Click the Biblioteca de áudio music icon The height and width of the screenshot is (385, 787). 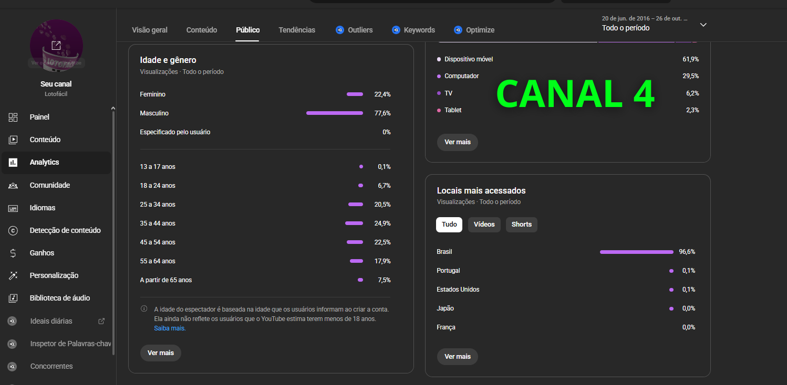pyautogui.click(x=13, y=298)
